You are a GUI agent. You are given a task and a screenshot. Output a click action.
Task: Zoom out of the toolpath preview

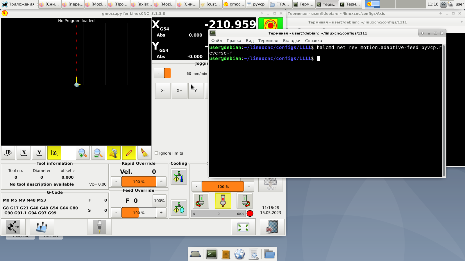(x=98, y=153)
